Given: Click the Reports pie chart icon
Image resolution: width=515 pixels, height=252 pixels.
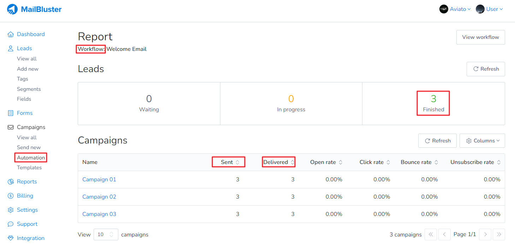Looking at the screenshot, I should 11,182.
